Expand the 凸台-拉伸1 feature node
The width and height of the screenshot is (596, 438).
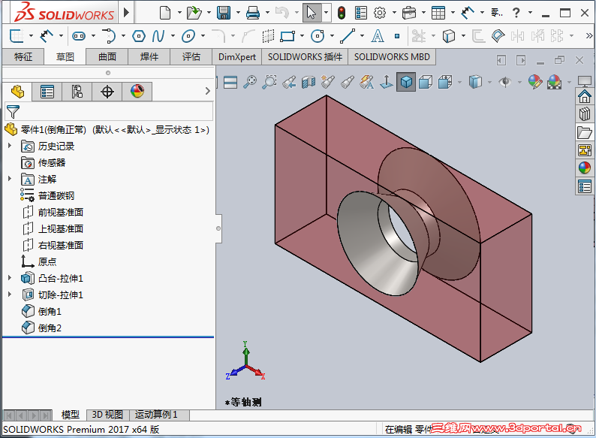click(x=10, y=278)
